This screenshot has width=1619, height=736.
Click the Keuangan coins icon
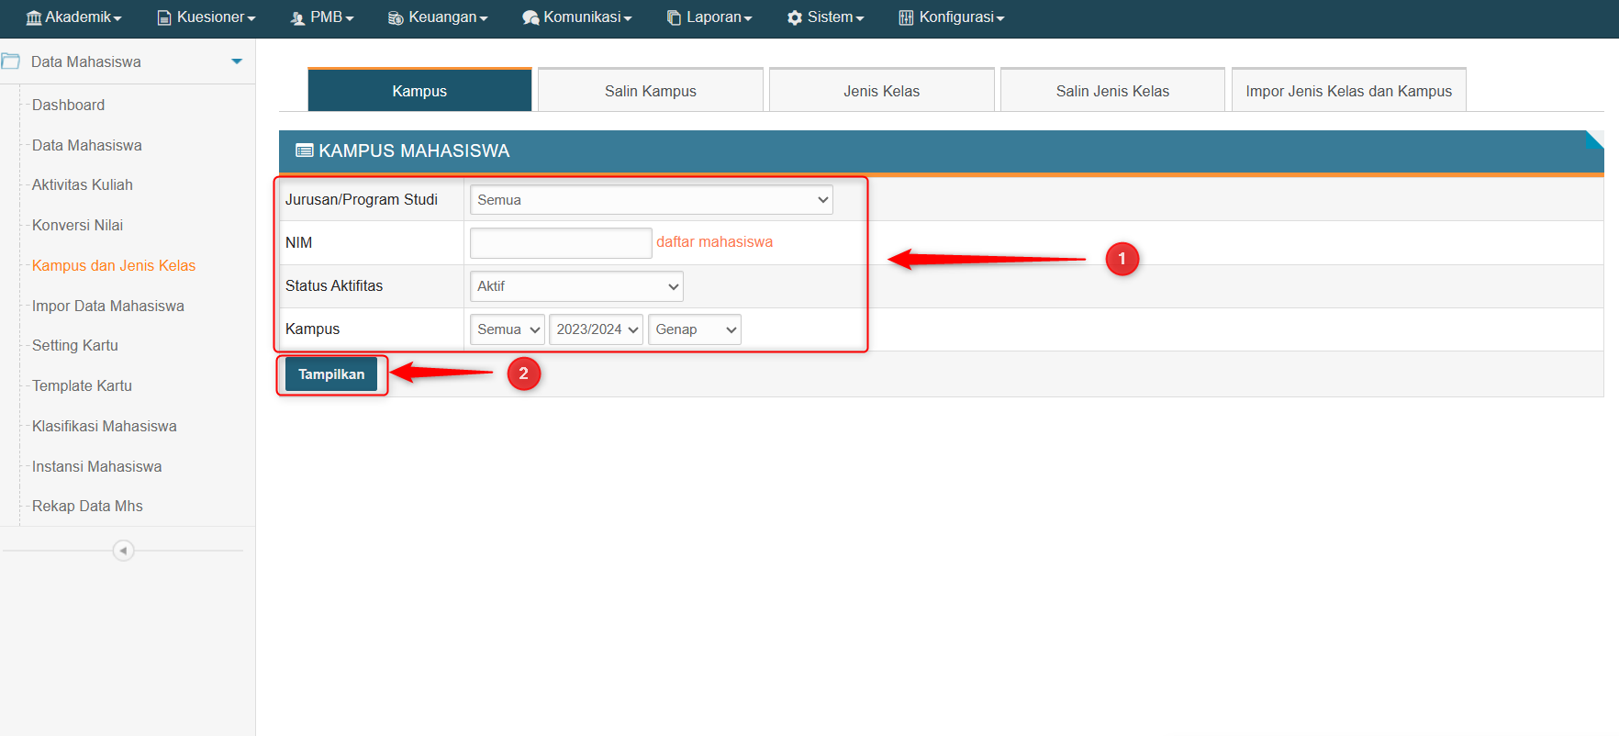(x=396, y=18)
